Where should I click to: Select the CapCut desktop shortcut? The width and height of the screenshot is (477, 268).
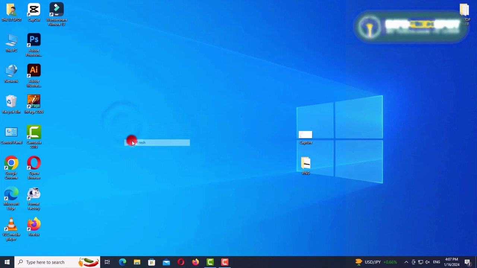pyautogui.click(x=34, y=12)
